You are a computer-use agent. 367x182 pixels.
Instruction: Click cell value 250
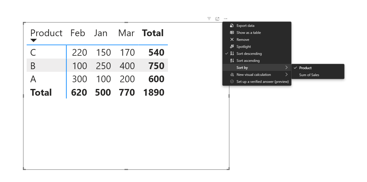[x=103, y=66]
